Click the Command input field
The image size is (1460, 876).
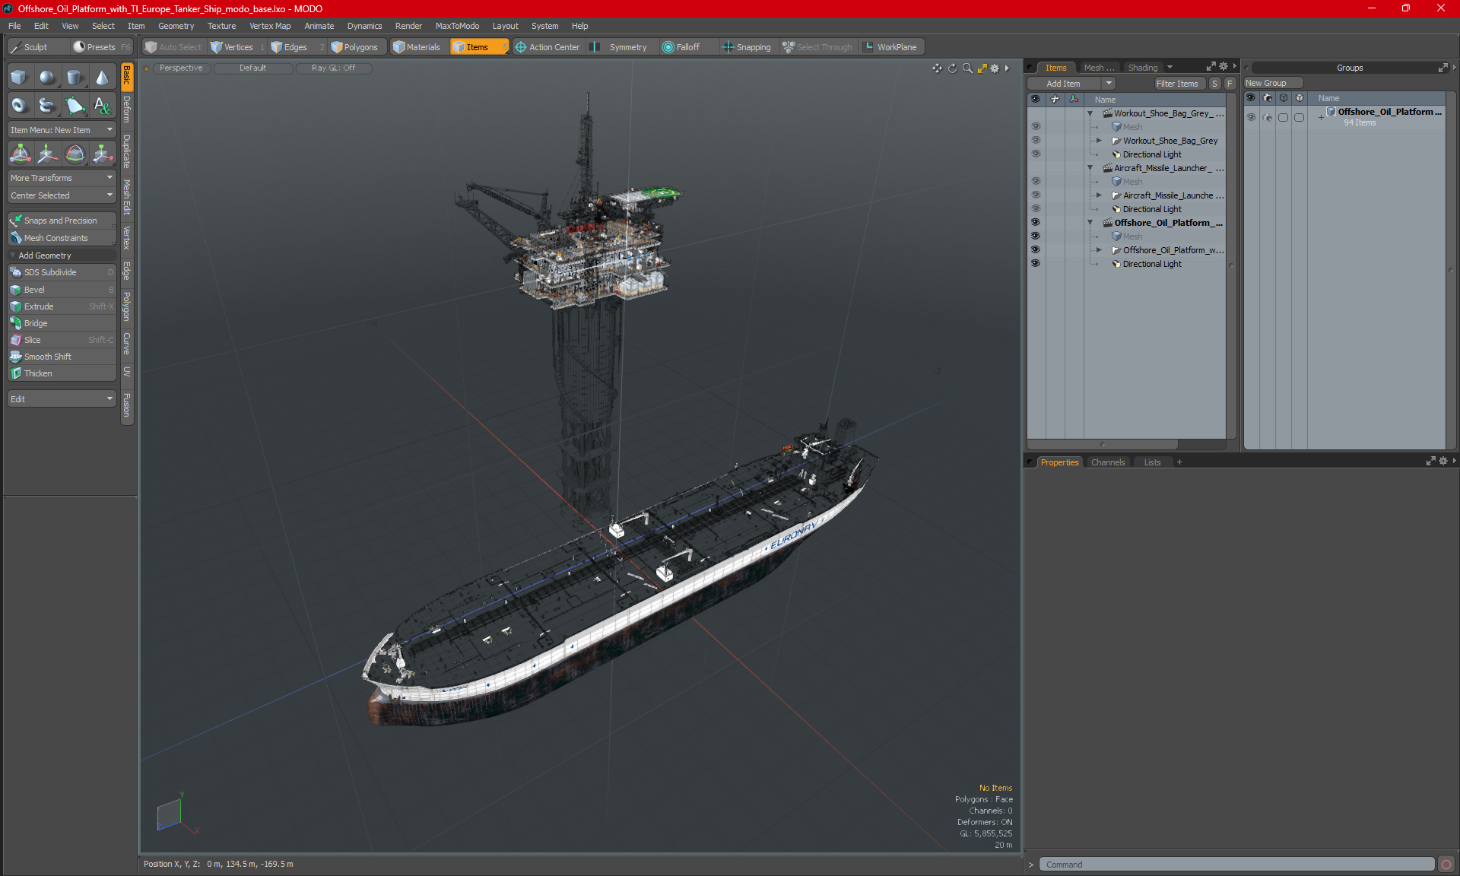click(x=1236, y=865)
